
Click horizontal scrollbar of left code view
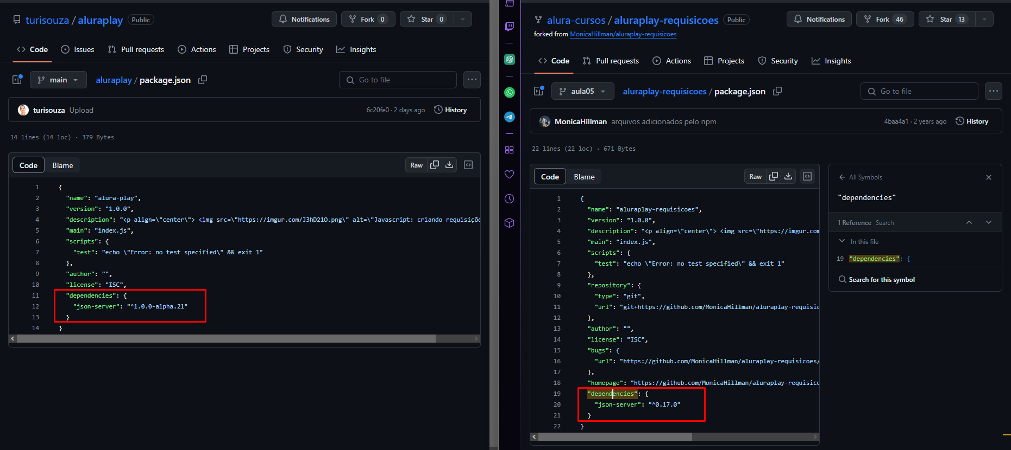coord(226,338)
